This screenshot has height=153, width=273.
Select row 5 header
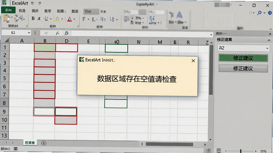point(4,79)
